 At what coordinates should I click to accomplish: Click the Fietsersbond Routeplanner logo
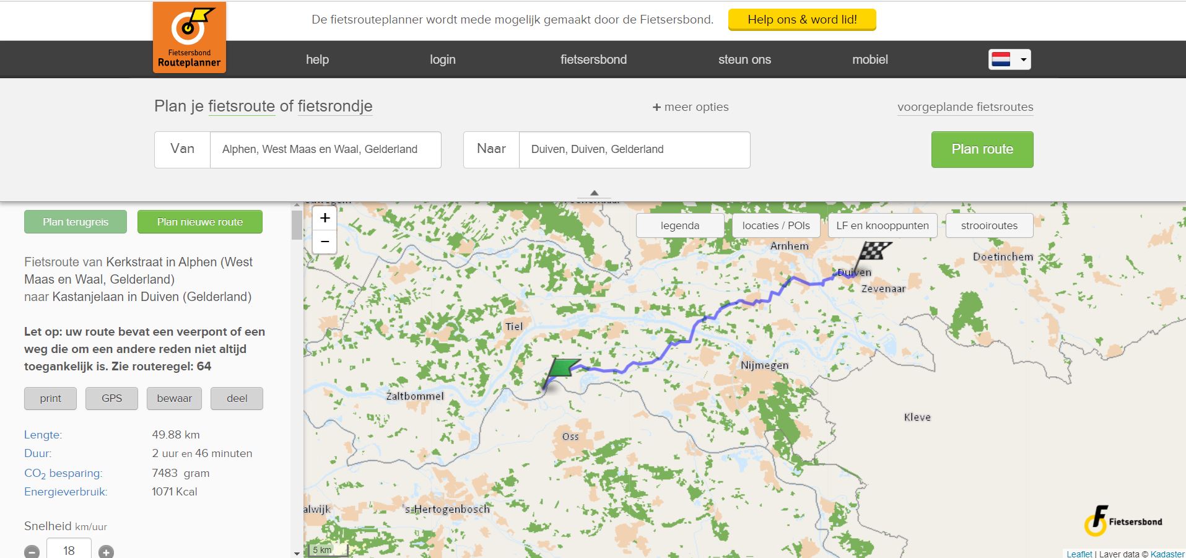coord(190,38)
